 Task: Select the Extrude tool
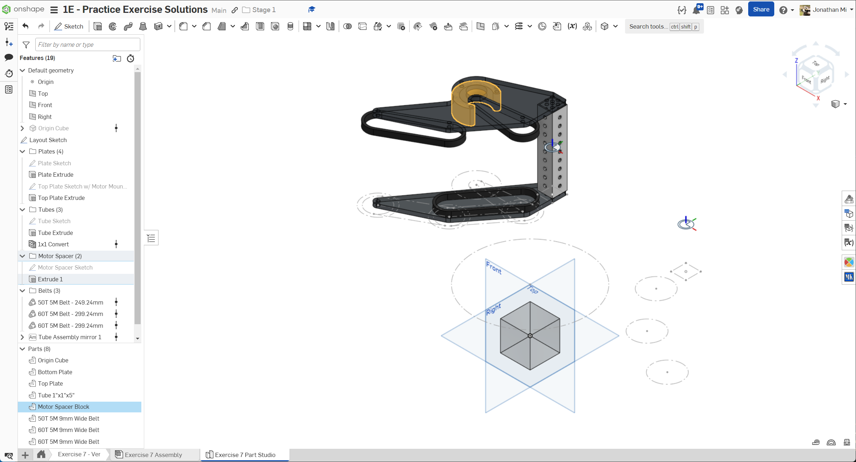(x=97, y=26)
